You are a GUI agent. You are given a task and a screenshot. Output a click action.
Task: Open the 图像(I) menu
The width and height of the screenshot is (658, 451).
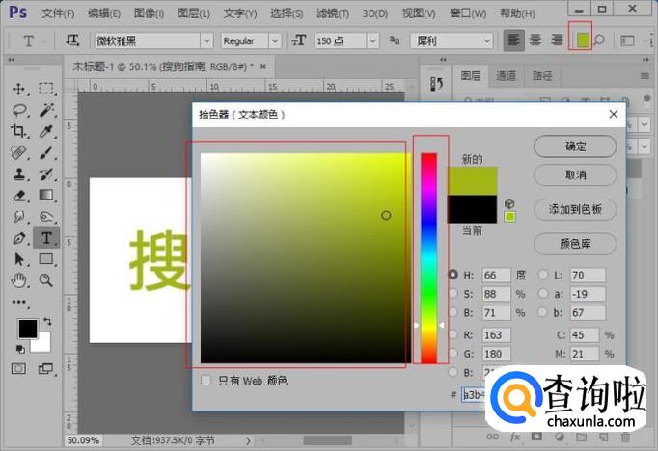[149, 13]
